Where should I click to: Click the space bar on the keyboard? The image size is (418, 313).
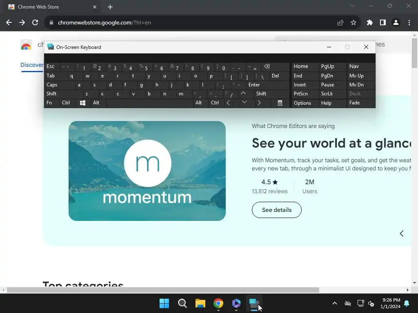pyautogui.click(x=149, y=103)
